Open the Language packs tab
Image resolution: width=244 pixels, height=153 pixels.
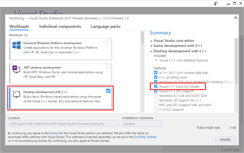(x=106, y=26)
